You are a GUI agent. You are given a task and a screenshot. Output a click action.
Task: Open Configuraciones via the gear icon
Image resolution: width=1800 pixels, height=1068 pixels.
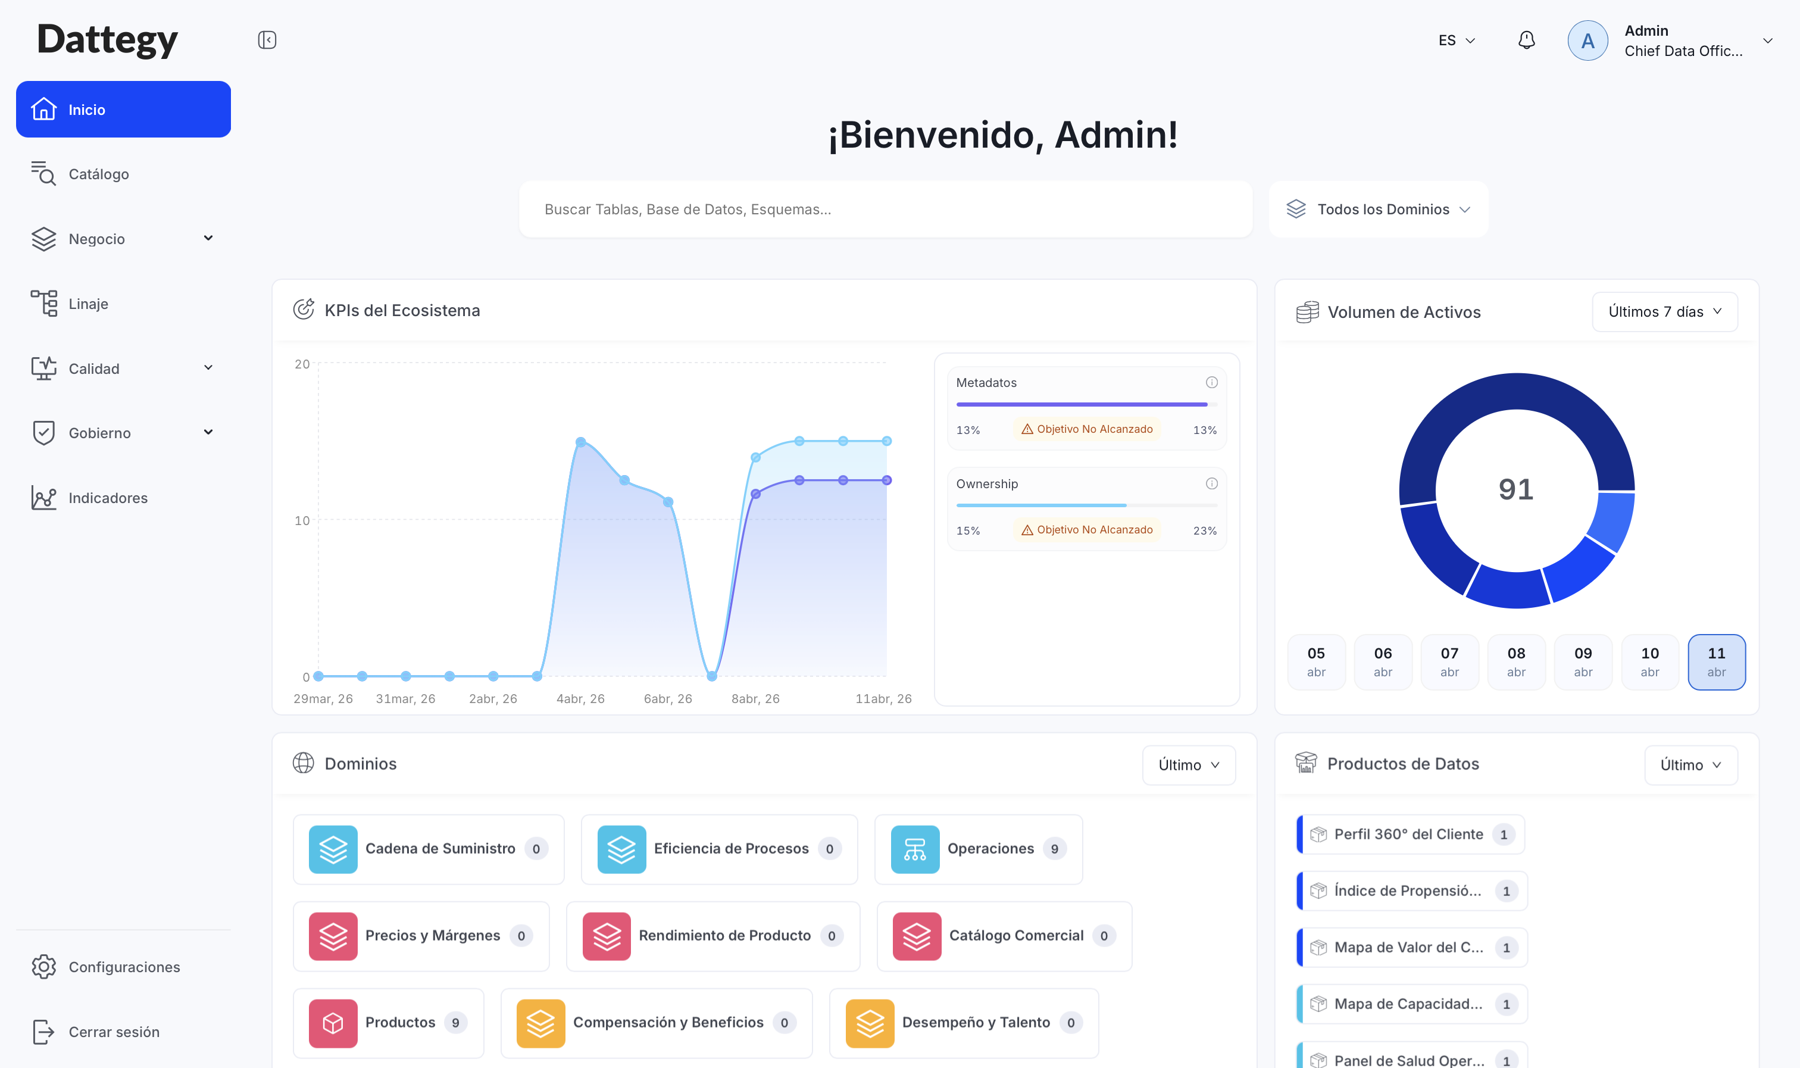43,967
